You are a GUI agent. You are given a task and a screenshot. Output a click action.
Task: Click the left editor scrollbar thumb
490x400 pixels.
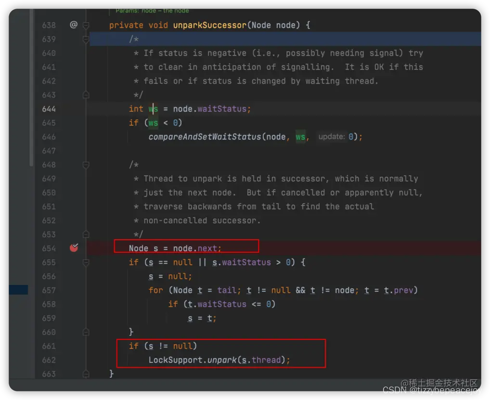[x=31, y=88]
